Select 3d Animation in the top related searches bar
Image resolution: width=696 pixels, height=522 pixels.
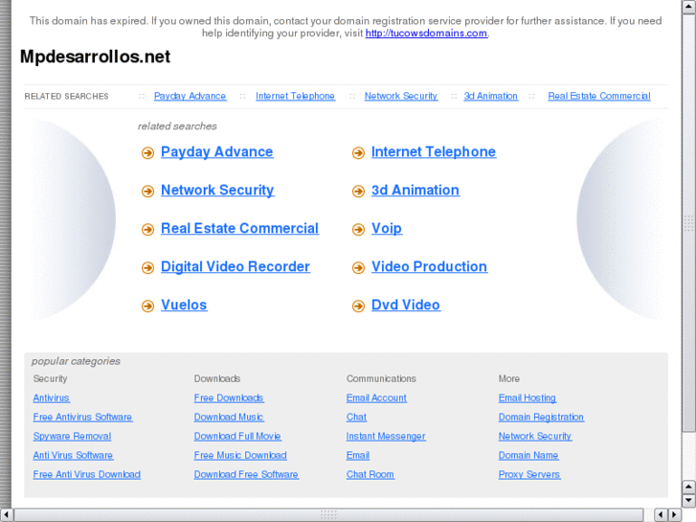point(490,97)
